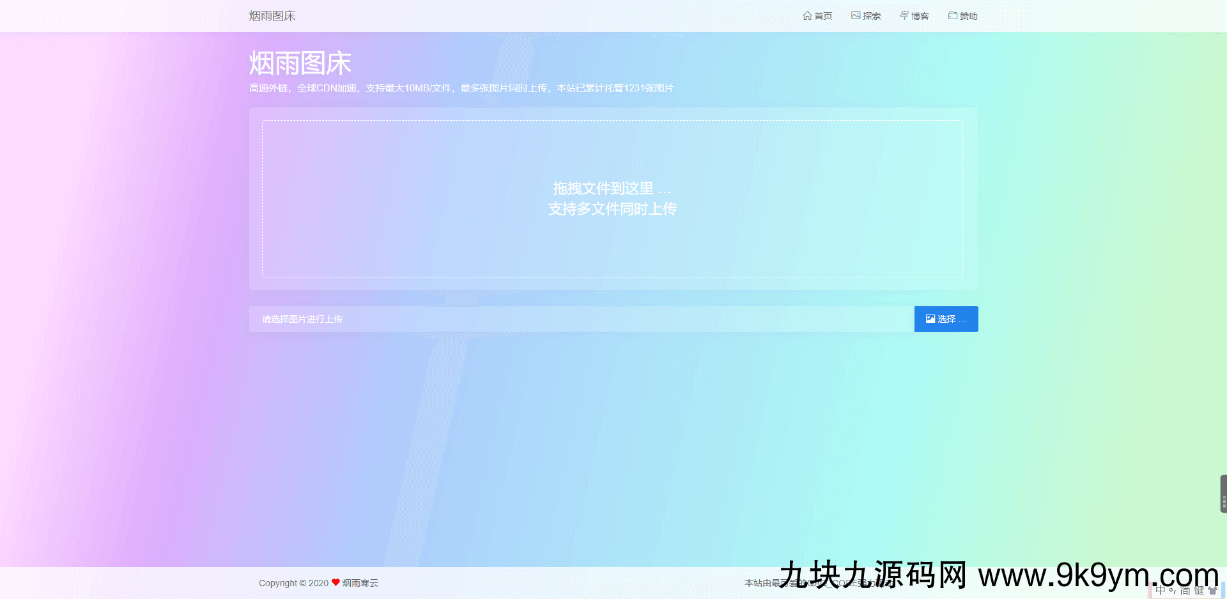Open the IME skin shirt icon
This screenshot has height=599, width=1227.
pos(1212,591)
